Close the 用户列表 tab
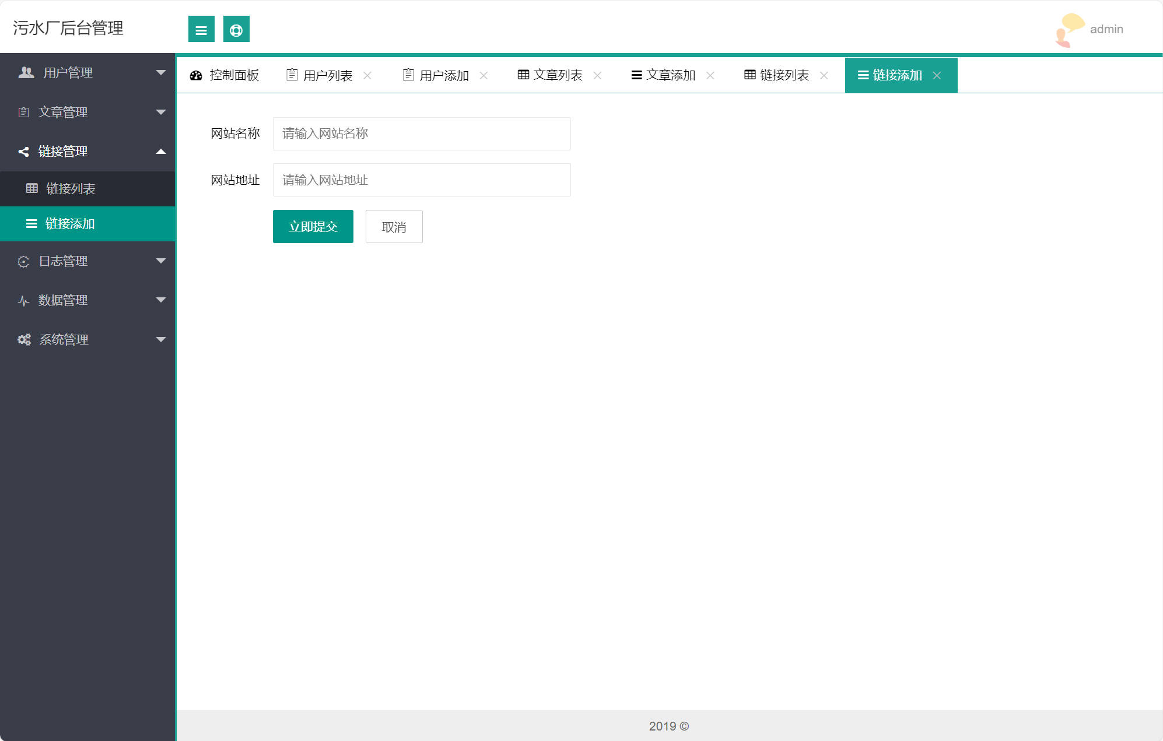Viewport: 1163px width, 741px height. point(368,75)
